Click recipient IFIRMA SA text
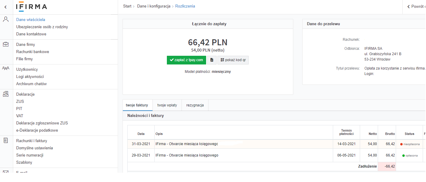Viewport: 426px width, 182px height. (373, 49)
